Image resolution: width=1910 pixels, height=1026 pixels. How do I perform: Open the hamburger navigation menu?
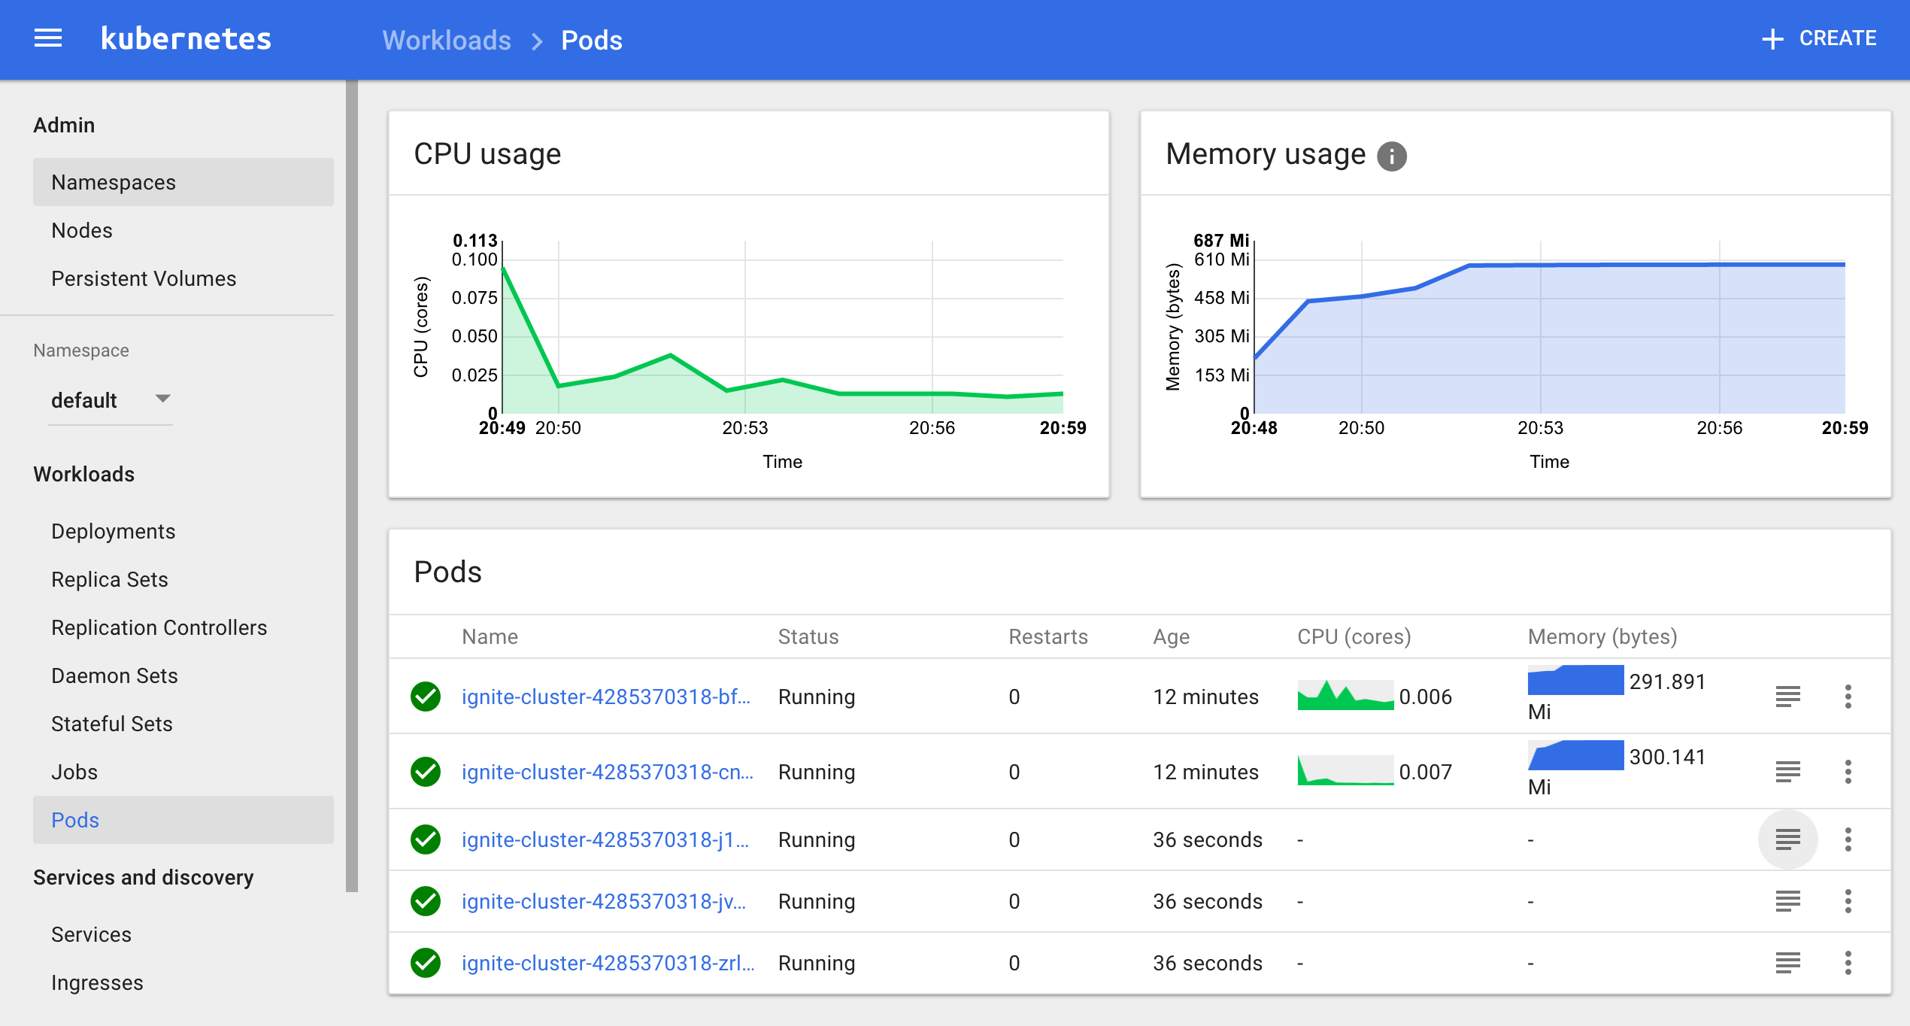coord(48,38)
